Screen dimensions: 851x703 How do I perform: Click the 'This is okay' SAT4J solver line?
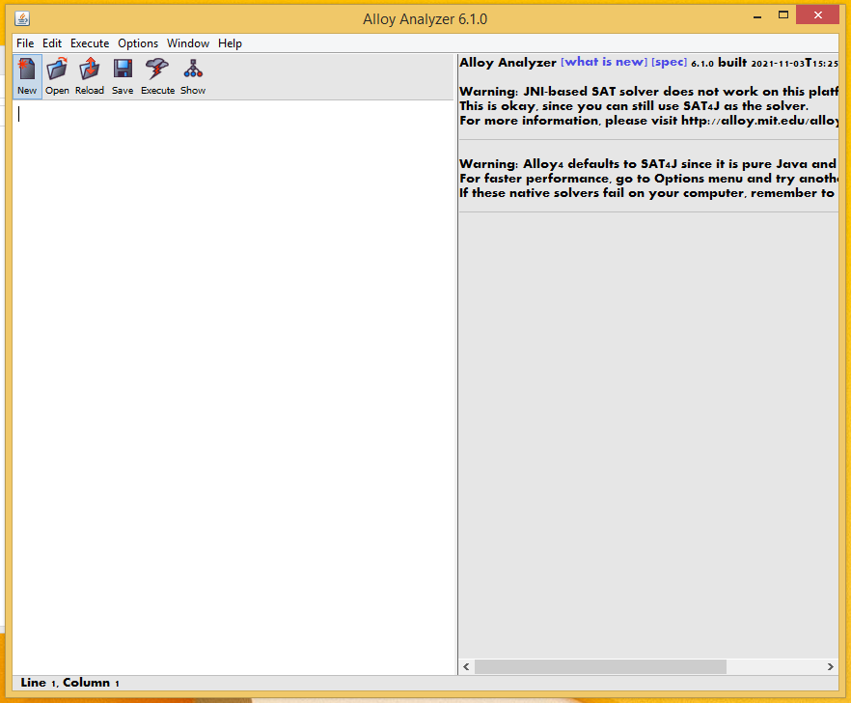tap(634, 106)
